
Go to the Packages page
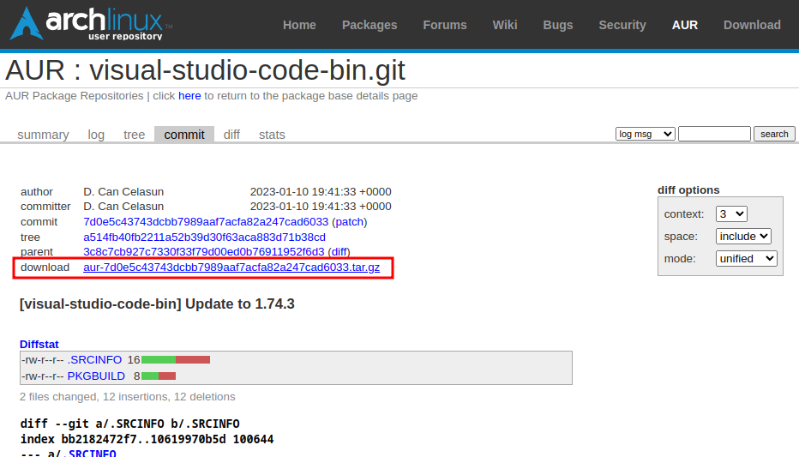(369, 25)
